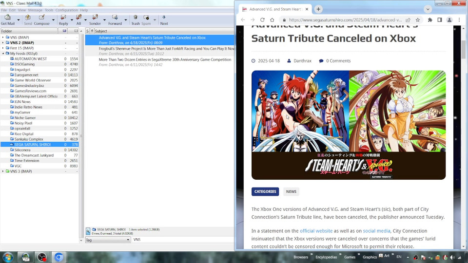The image size is (468, 263).
Task: Click Claws Mail taskbar icon
Action: (26, 257)
